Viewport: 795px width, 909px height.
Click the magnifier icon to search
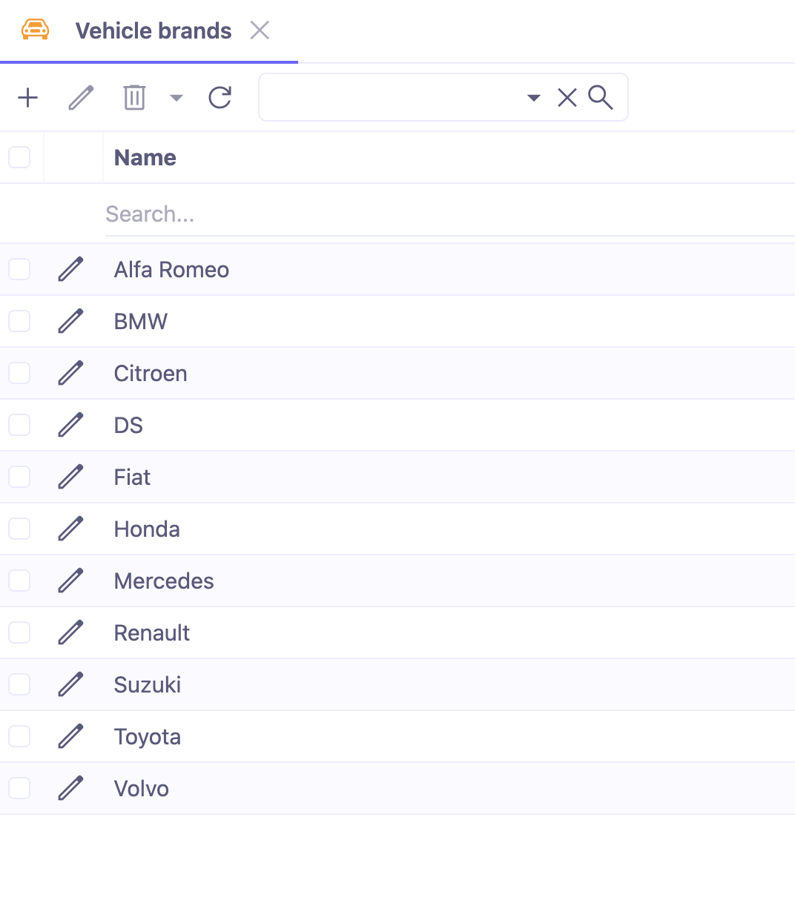tap(601, 97)
